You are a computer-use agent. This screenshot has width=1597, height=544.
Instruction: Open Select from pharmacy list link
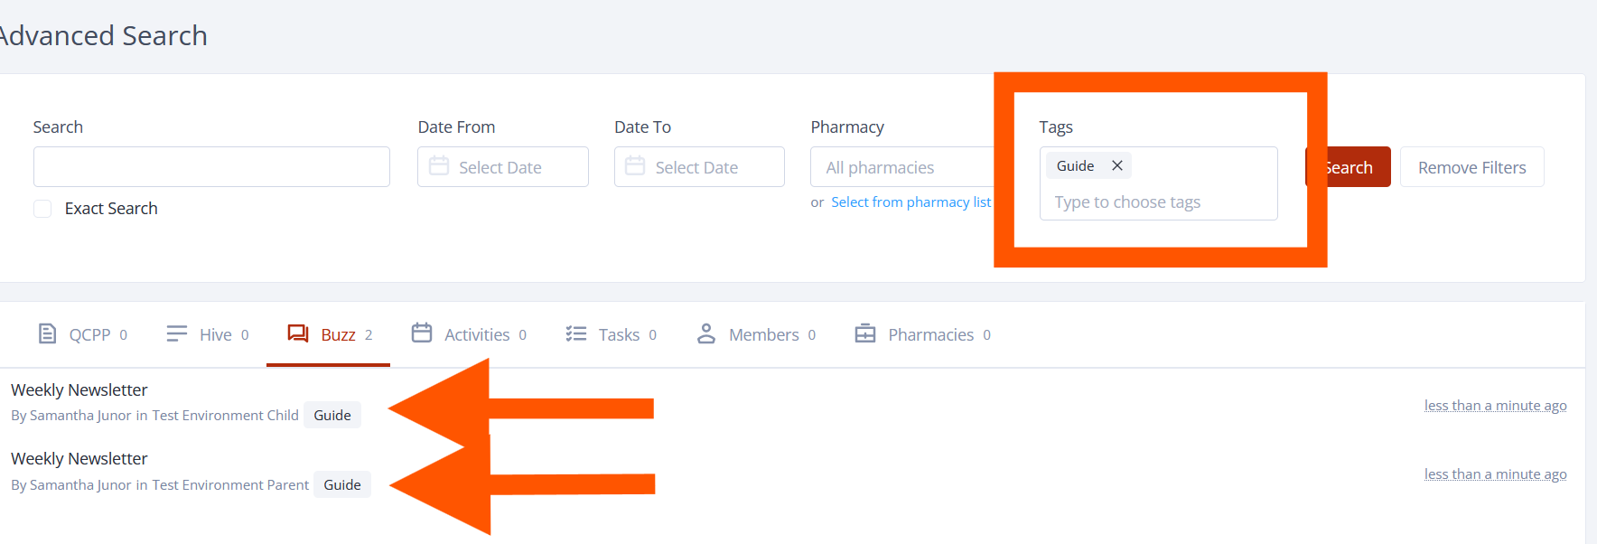911,202
